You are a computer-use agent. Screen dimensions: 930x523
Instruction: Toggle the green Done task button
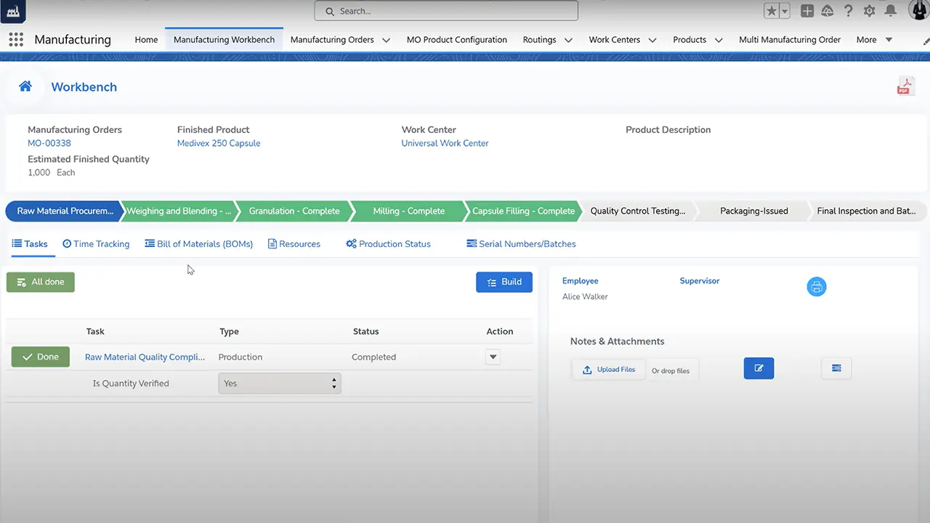coord(41,357)
